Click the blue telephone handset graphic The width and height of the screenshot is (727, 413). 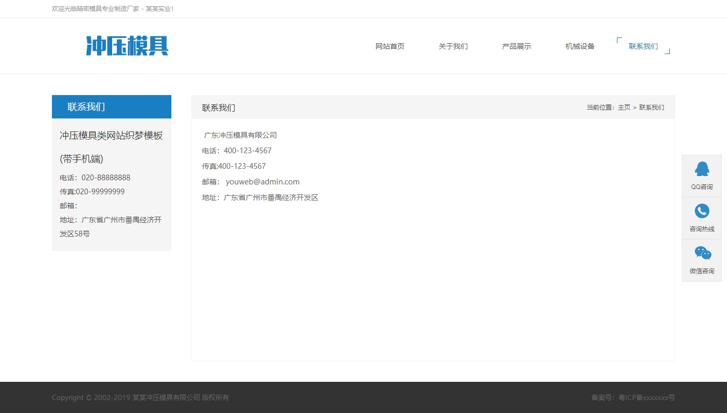[x=702, y=211]
